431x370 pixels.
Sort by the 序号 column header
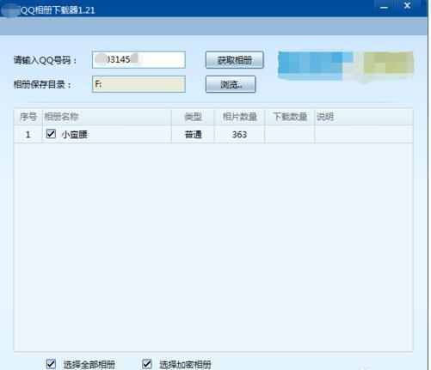coord(28,117)
